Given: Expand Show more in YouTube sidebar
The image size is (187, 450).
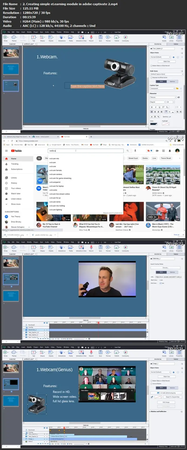Looking at the screenshot, I should point(16,204).
